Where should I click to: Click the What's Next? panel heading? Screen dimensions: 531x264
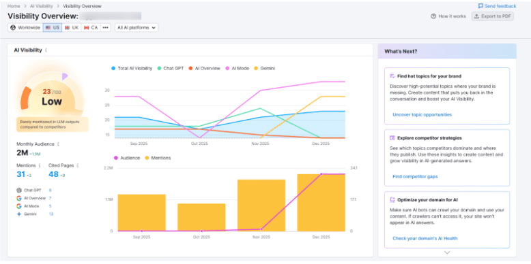click(x=401, y=51)
